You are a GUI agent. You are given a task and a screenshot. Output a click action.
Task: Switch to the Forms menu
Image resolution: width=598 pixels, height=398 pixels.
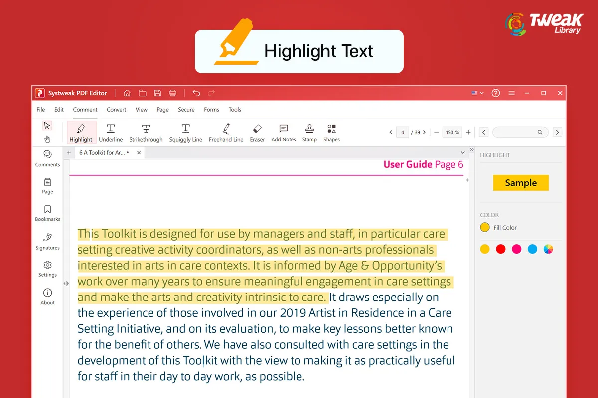(211, 110)
